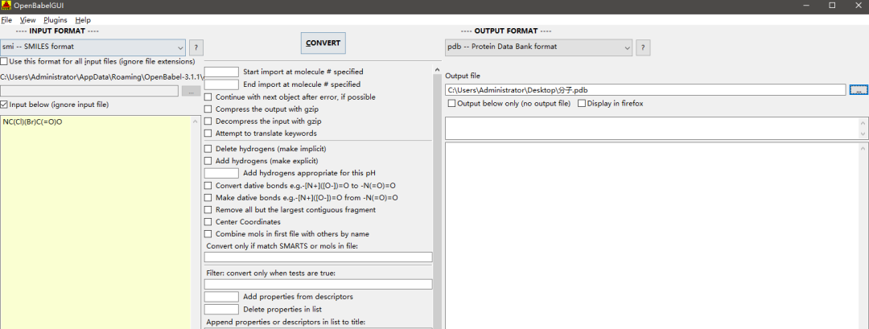The image size is (869, 329).
Task: Enable Add hydrogens (make explicit)
Action: (x=208, y=161)
